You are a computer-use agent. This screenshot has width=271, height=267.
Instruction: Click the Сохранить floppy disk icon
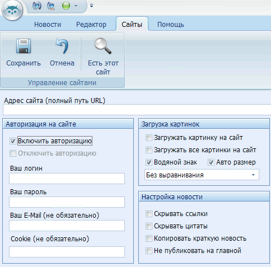click(x=24, y=46)
